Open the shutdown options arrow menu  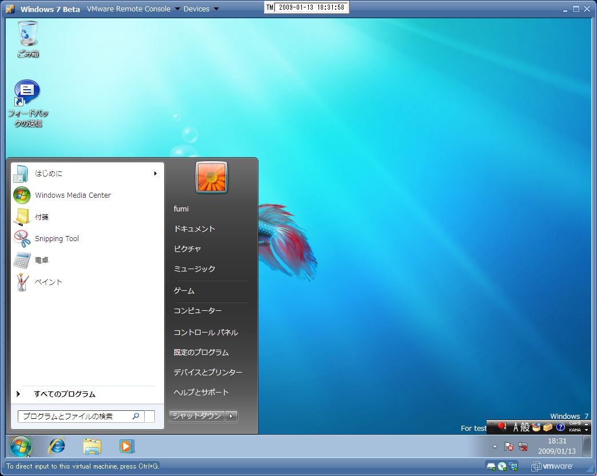tap(232, 416)
